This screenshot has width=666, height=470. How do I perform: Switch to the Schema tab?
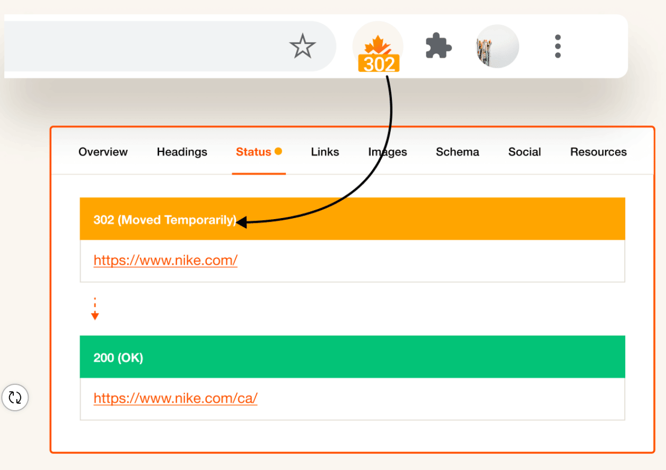[458, 152]
